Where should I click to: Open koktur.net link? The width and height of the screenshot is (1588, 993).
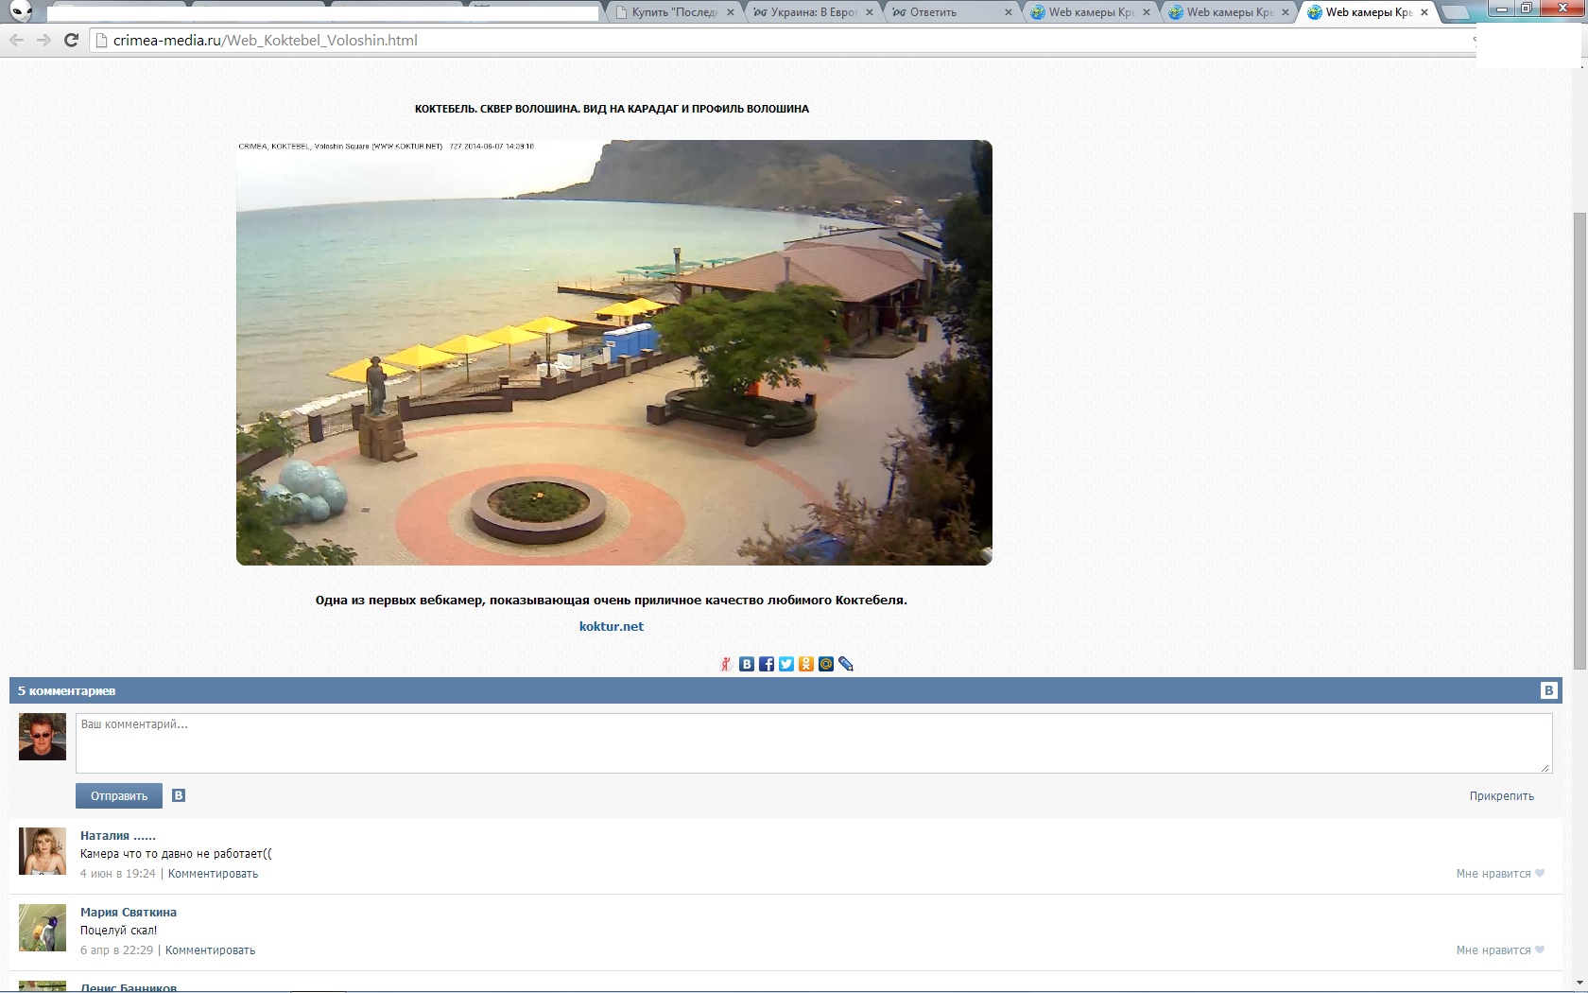pos(612,626)
